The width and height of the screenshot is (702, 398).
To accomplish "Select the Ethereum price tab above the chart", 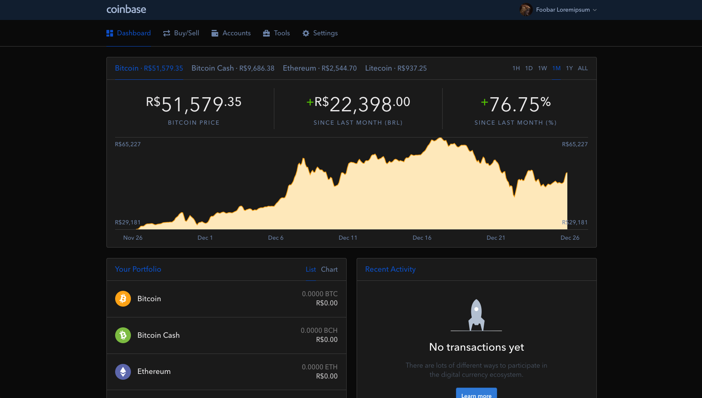I will click(320, 68).
